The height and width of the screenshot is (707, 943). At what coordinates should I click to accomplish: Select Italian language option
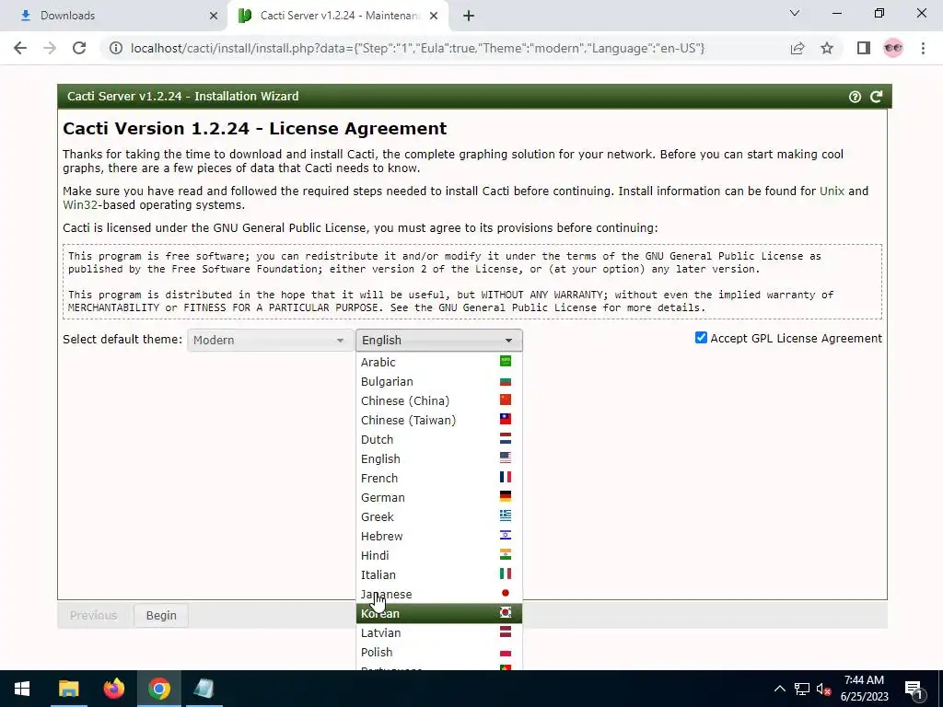(x=439, y=574)
